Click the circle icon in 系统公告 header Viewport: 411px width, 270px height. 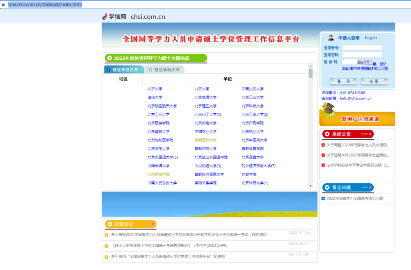pyautogui.click(x=327, y=134)
